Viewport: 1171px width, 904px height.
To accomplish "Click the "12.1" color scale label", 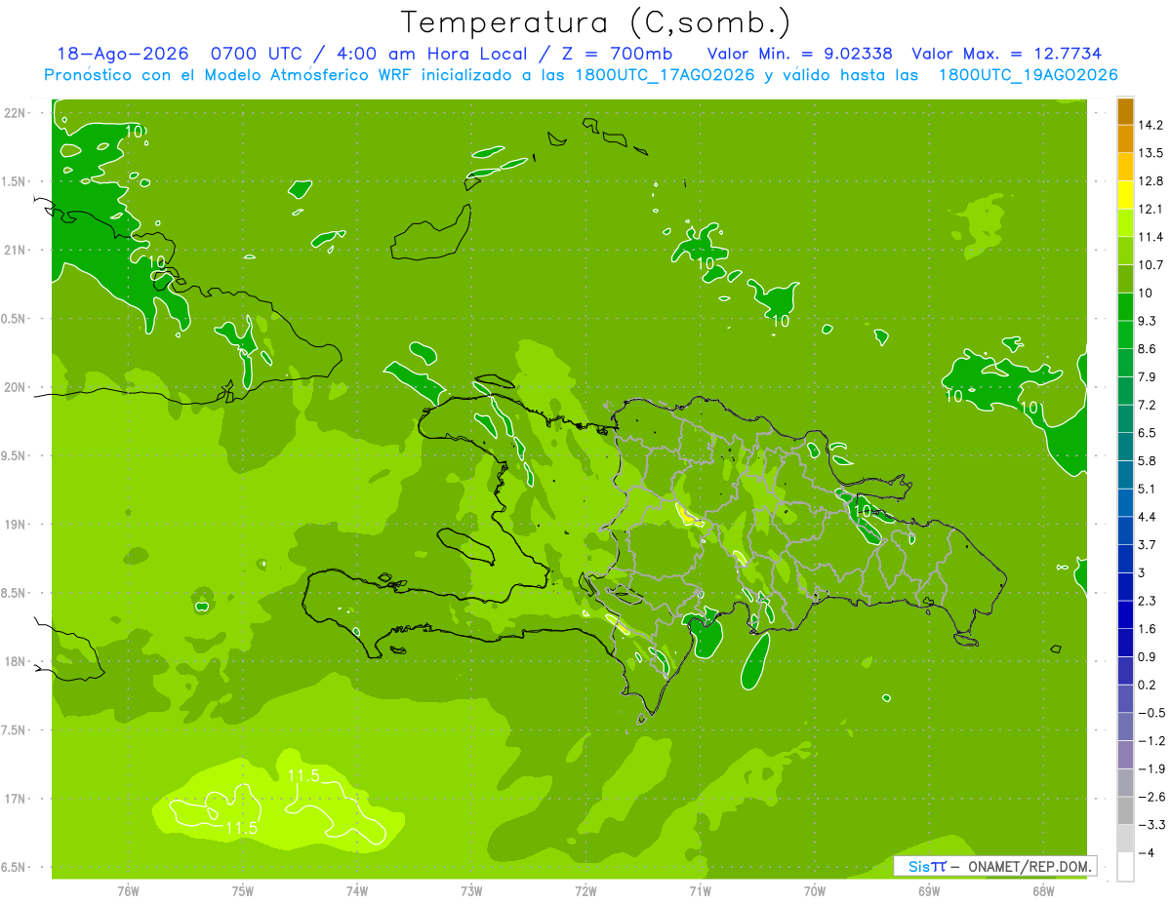I will pos(1151,209).
